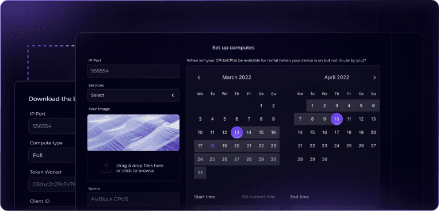Select April 30 in calendar
The width and height of the screenshot is (439, 211).
point(325,159)
